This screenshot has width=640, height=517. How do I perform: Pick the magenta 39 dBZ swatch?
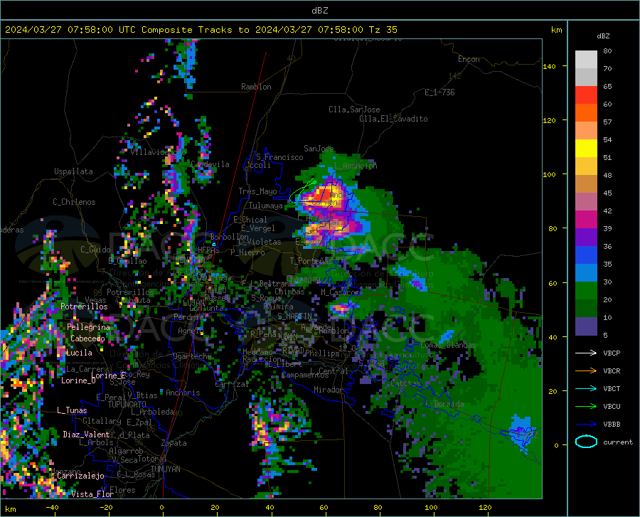point(586,220)
